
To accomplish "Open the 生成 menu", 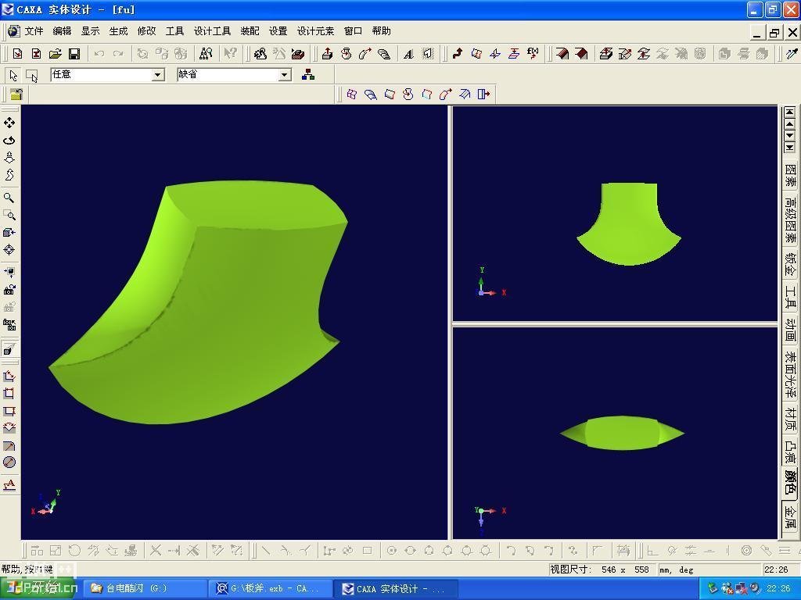I will pos(119,31).
